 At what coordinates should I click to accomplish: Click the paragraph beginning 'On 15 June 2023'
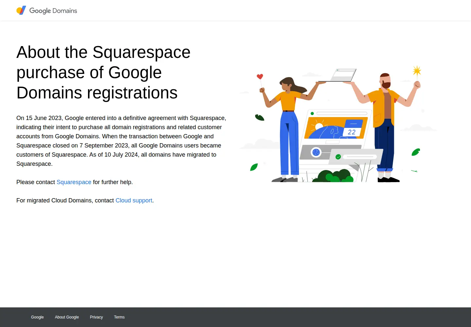pos(121,141)
